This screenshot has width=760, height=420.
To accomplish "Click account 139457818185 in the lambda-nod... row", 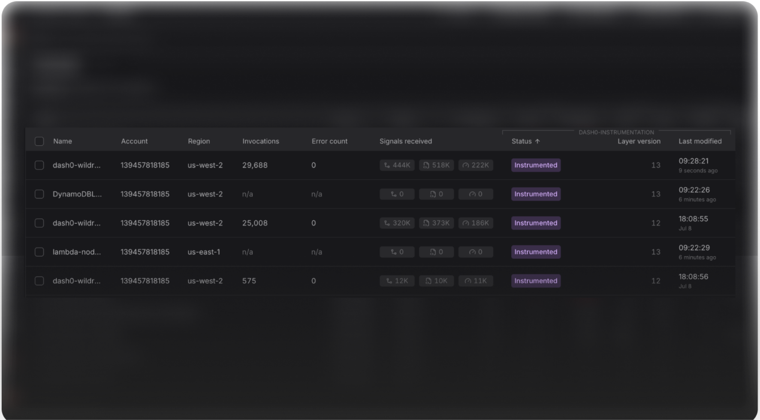I will [x=145, y=252].
